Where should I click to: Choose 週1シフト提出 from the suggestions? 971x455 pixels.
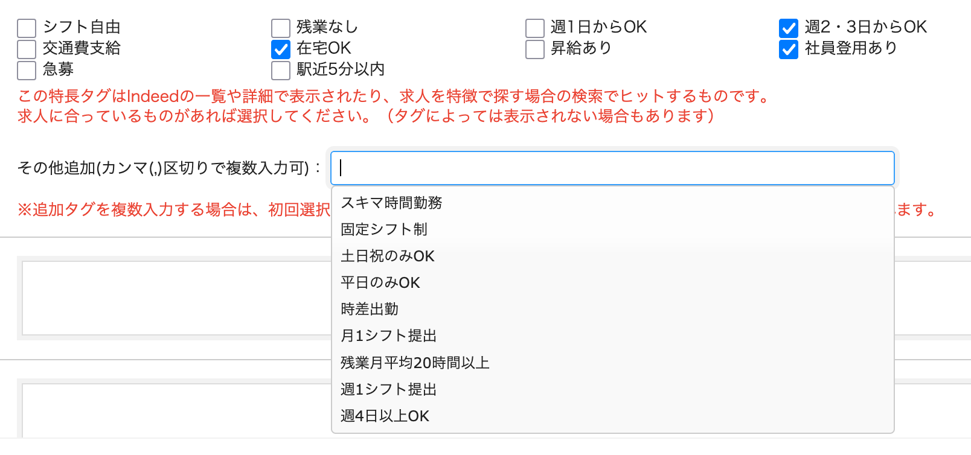(x=388, y=389)
